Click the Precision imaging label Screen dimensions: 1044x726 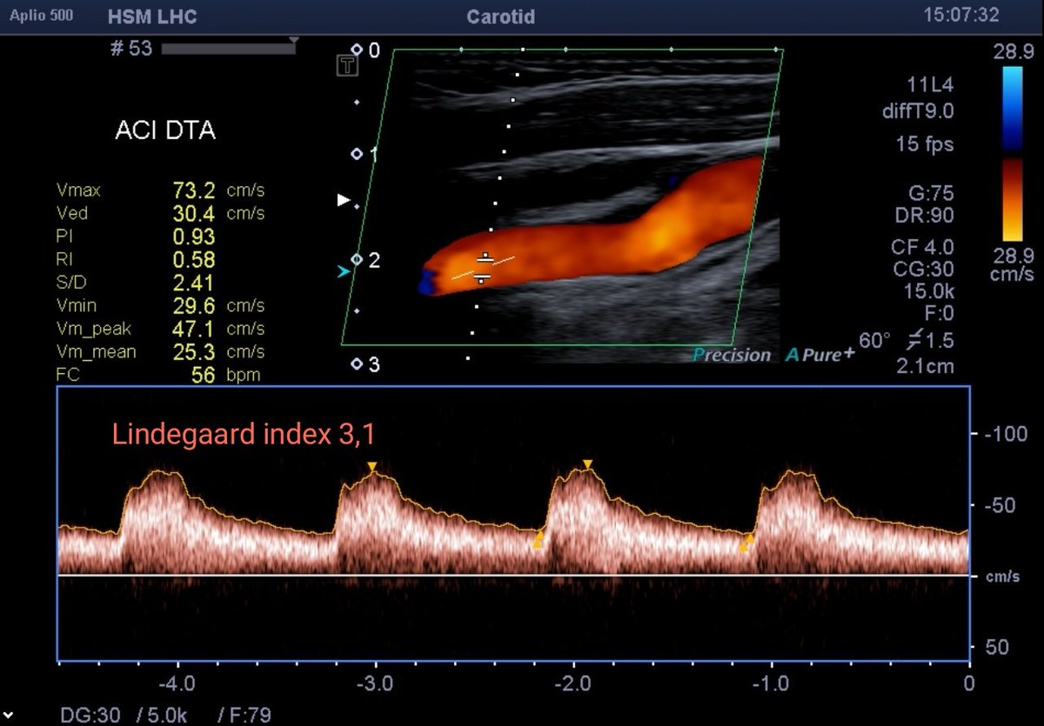click(732, 355)
